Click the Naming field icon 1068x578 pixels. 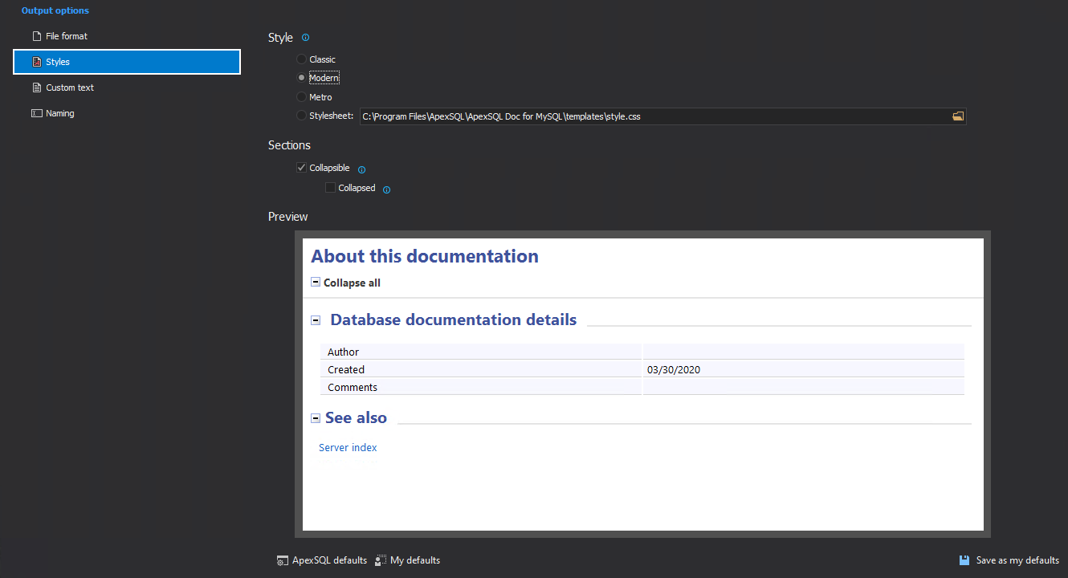tap(36, 113)
